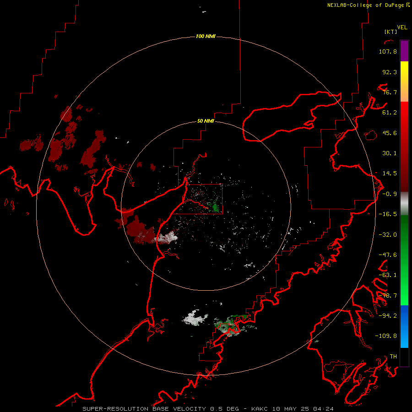The height and width of the screenshot is (412, 412).
Task: Click the 61.2 velocity scale value
Action: (390, 113)
